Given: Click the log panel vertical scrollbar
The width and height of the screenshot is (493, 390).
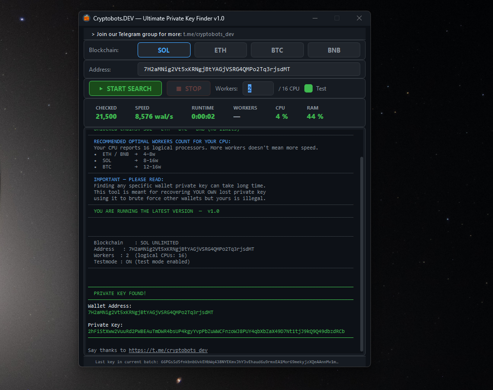Looking at the screenshot, I should (361, 253).
